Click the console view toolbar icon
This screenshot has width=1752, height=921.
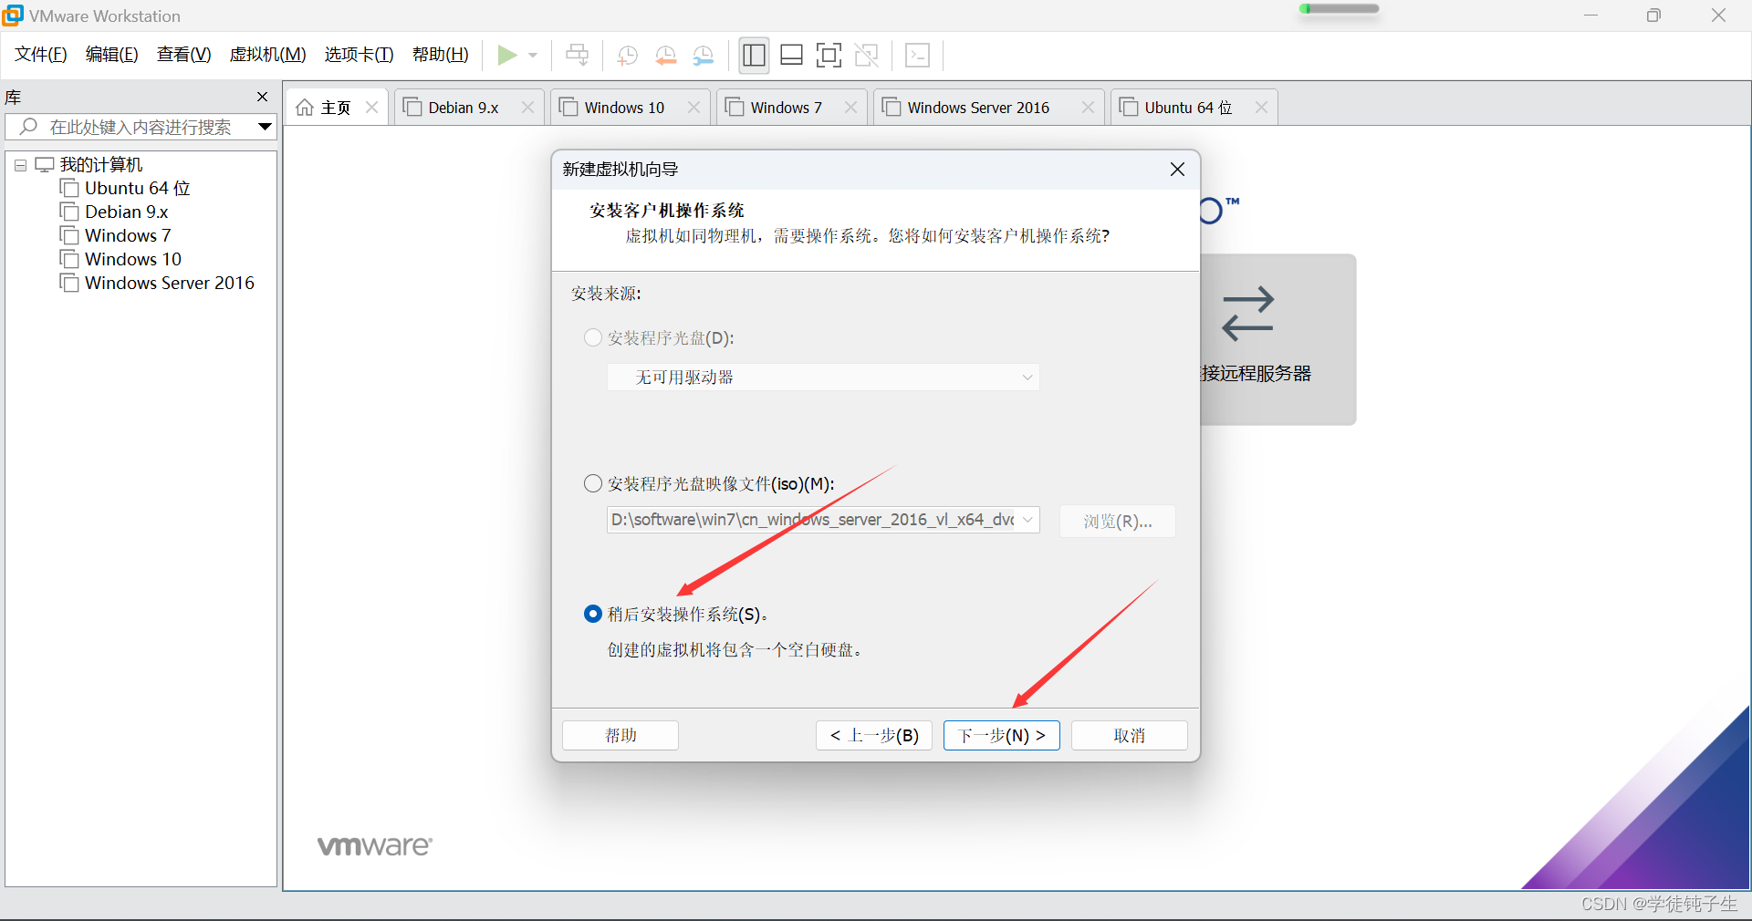(917, 56)
